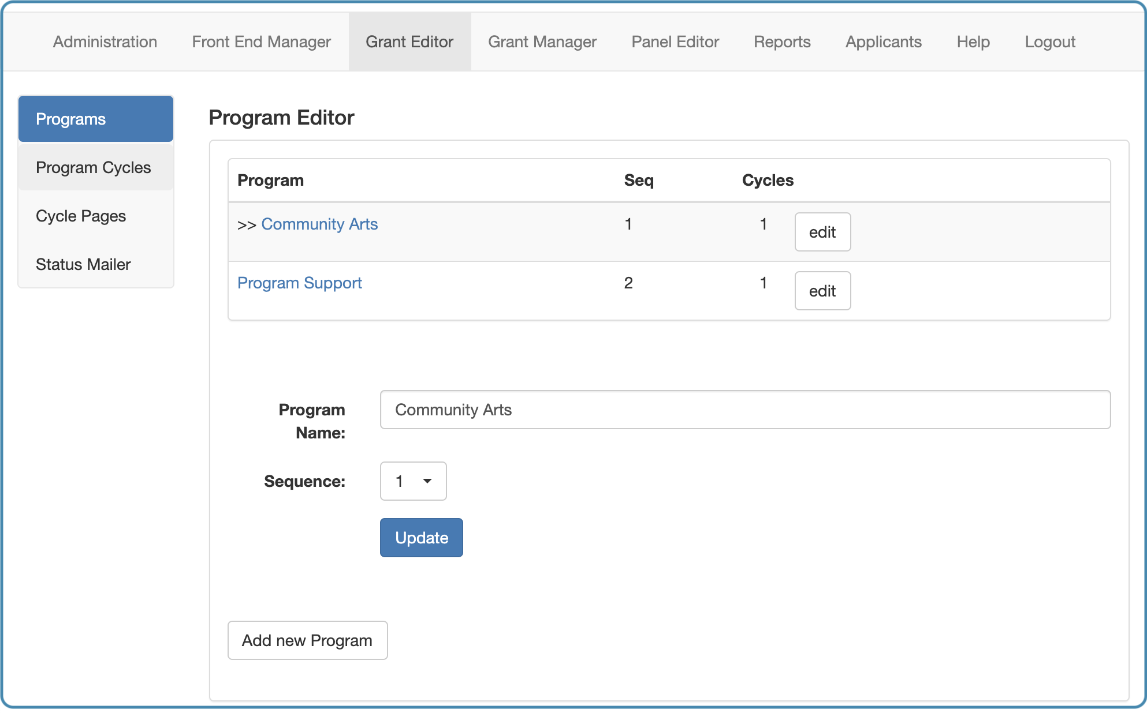The height and width of the screenshot is (713, 1147).
Task: Switch to Front End Manager tab
Action: coord(261,42)
